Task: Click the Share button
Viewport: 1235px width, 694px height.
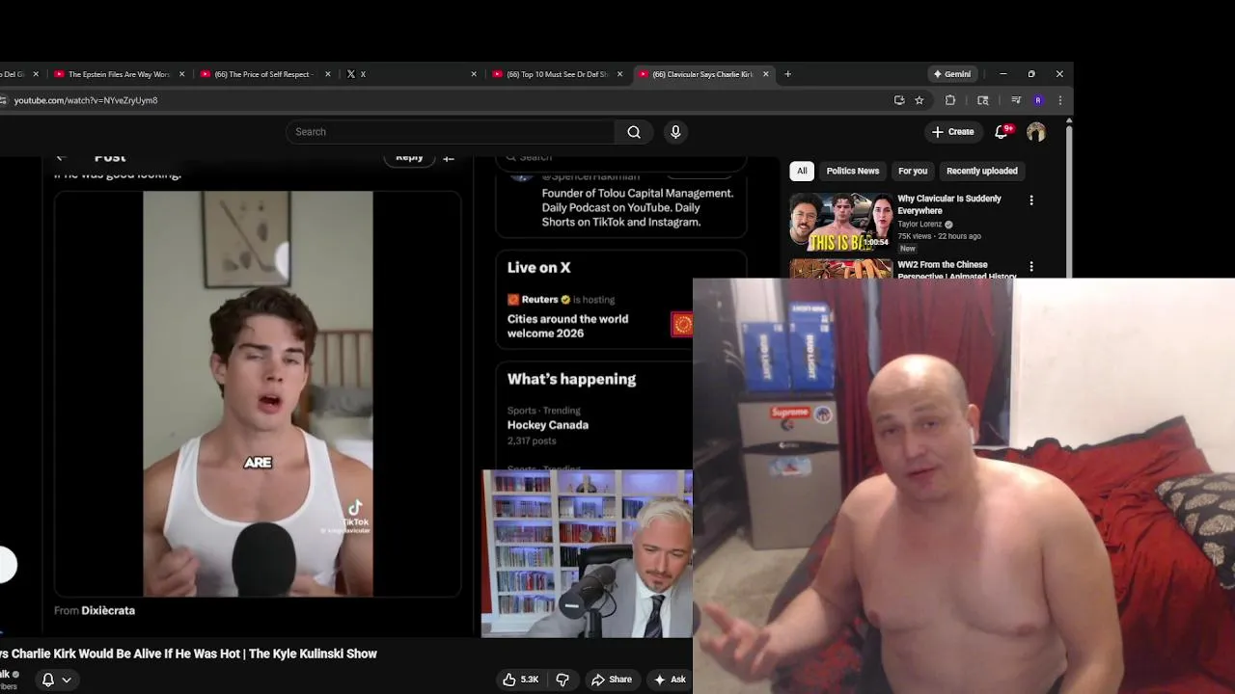Action: click(611, 680)
